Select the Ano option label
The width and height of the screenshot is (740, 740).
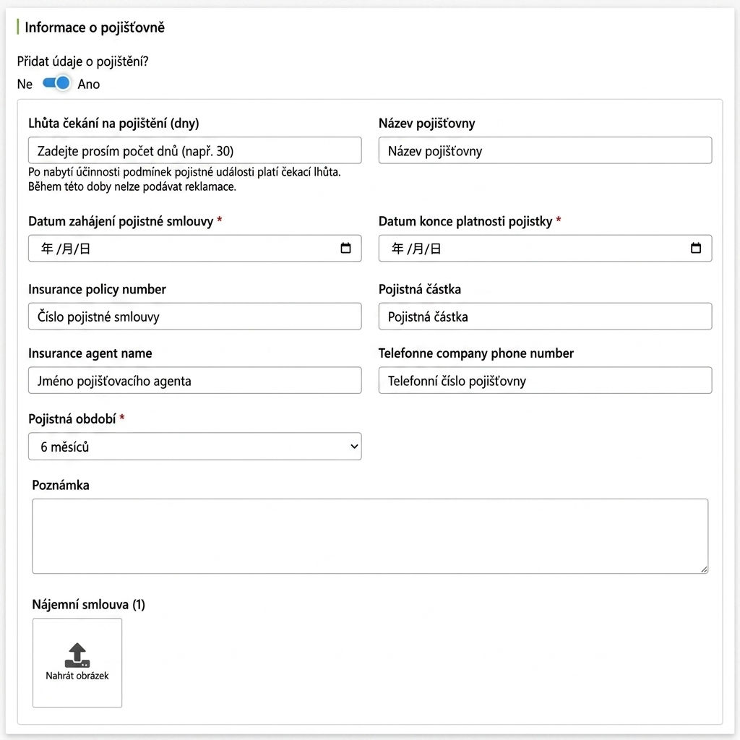click(89, 84)
